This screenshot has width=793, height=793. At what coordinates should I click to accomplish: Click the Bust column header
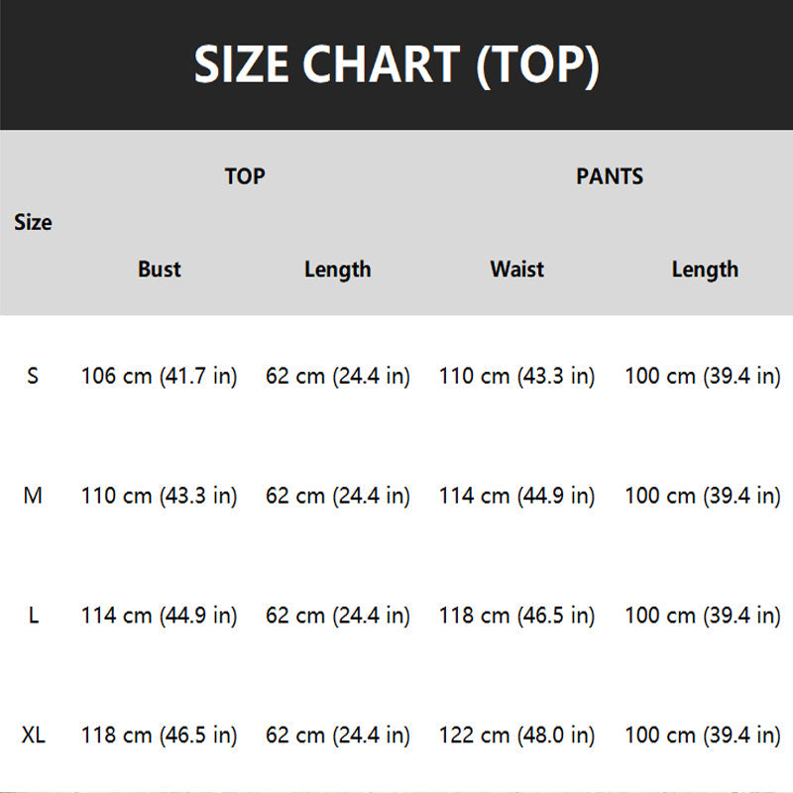click(x=160, y=269)
